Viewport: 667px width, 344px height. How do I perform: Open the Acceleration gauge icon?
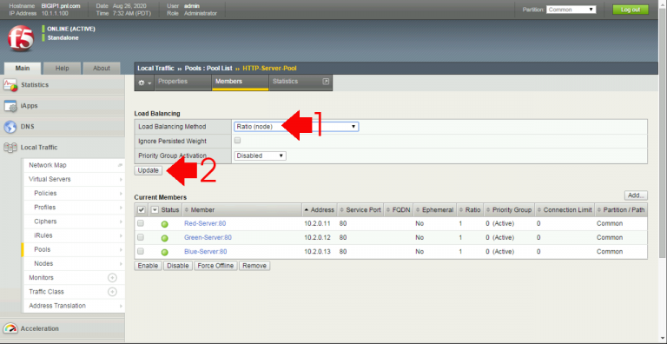click(x=10, y=328)
